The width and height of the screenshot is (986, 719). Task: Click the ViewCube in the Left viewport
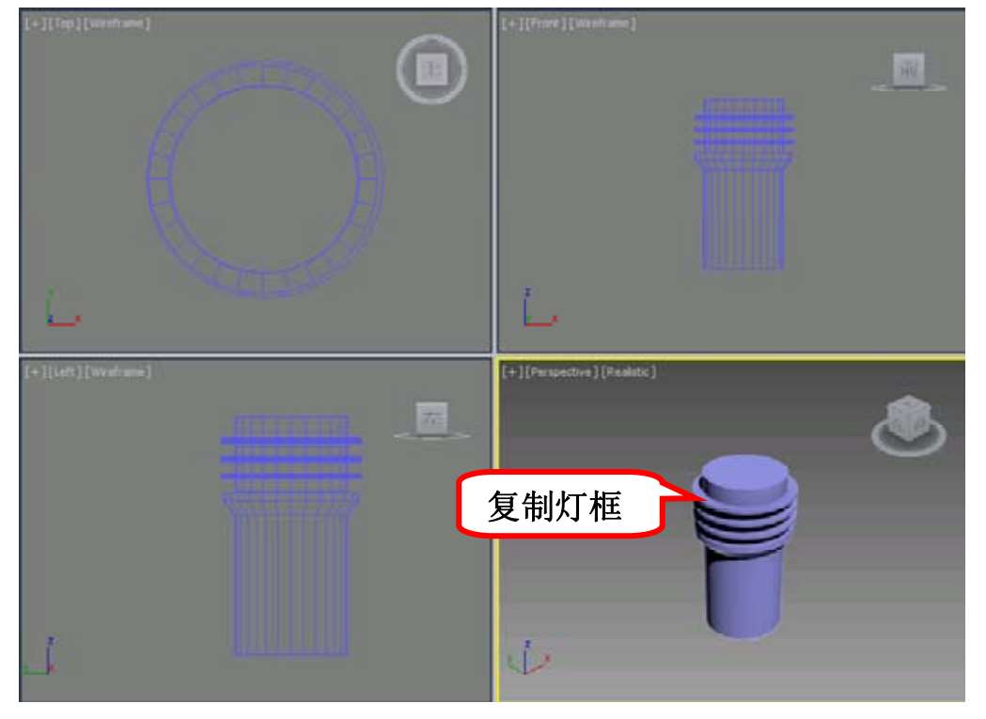(x=431, y=417)
